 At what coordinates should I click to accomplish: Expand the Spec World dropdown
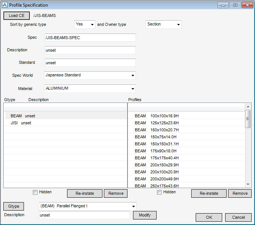pyautogui.click(x=90, y=75)
